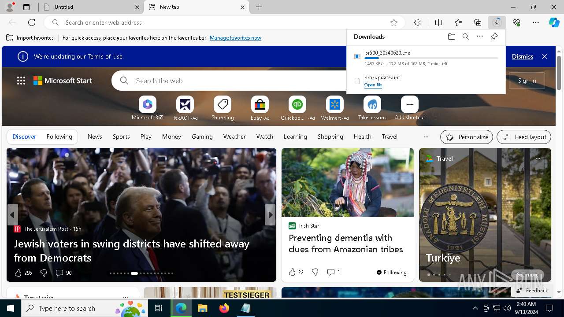Image resolution: width=564 pixels, height=317 pixels.
Task: Select the Discover feed tab
Action: click(24, 137)
